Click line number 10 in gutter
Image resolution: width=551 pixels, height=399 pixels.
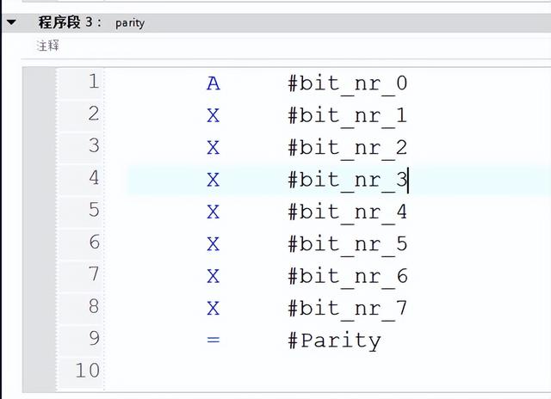click(88, 371)
